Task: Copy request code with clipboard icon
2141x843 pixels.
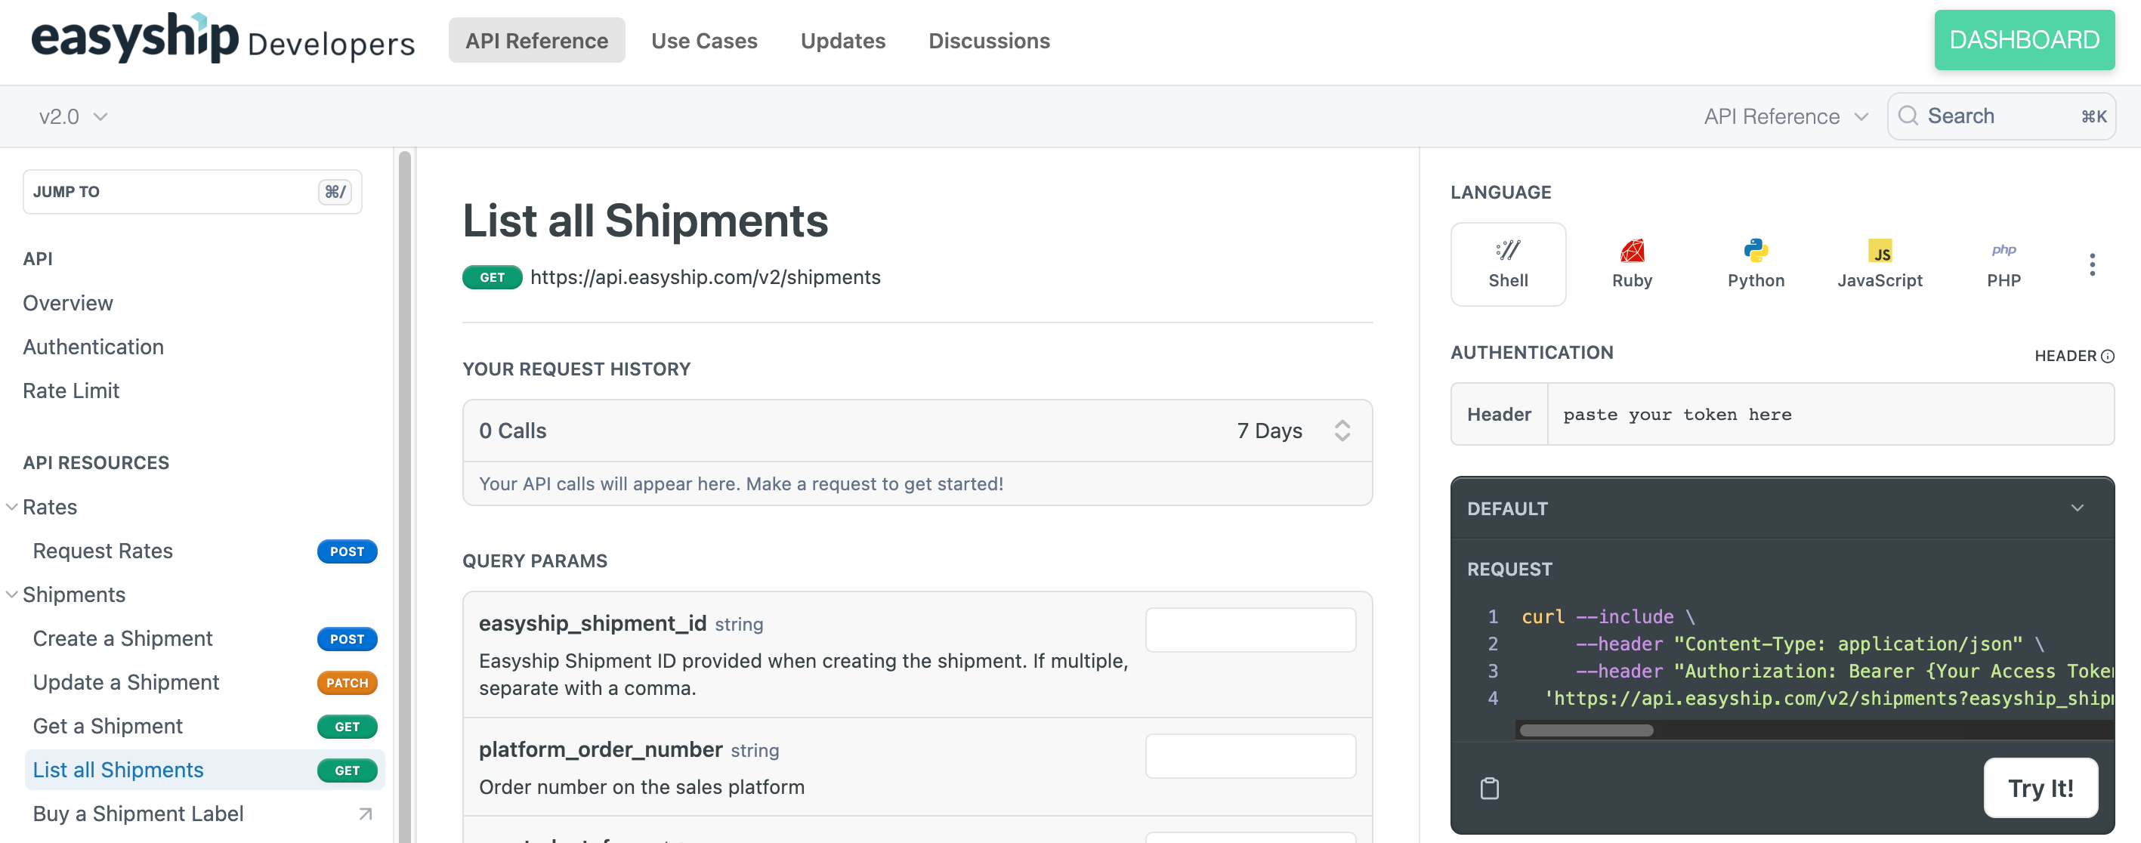Action: click(x=1489, y=787)
